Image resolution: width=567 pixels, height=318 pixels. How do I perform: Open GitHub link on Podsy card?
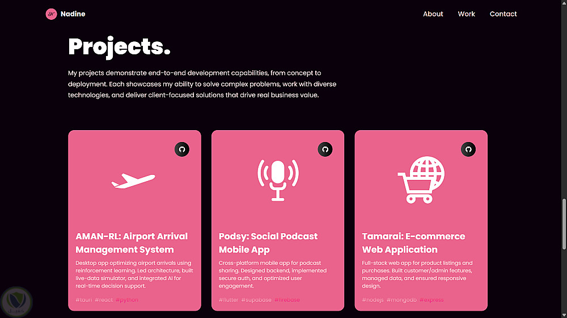pos(325,149)
